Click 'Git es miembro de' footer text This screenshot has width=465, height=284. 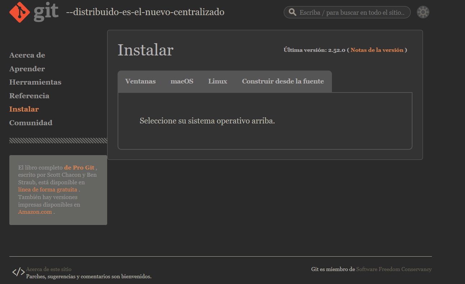click(x=333, y=269)
